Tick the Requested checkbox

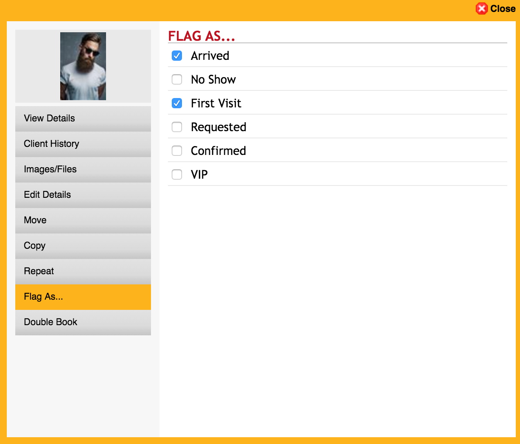pos(177,127)
